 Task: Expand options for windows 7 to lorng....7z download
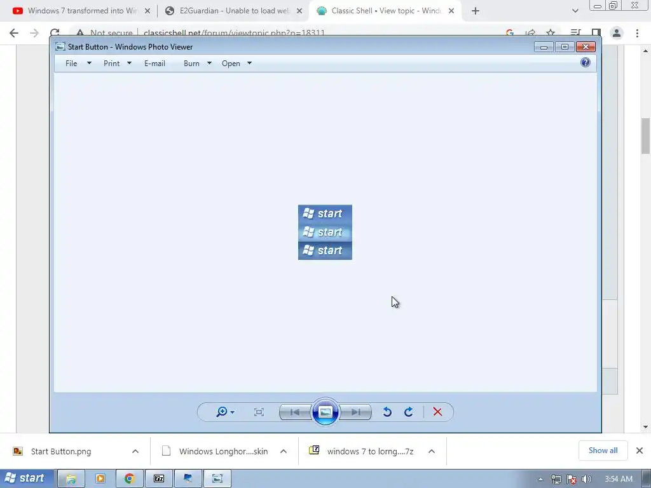[432, 451]
